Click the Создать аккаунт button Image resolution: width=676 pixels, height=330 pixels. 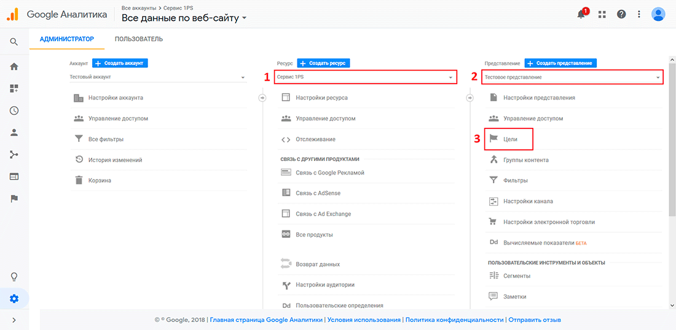click(x=120, y=63)
